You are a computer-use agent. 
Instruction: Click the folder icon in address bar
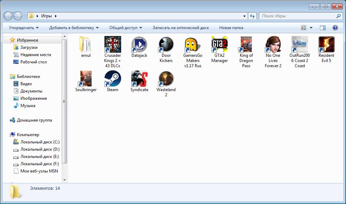[x=31, y=16]
